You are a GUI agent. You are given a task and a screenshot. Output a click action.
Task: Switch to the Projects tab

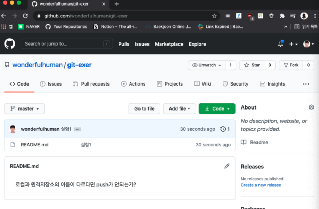pos(170,84)
